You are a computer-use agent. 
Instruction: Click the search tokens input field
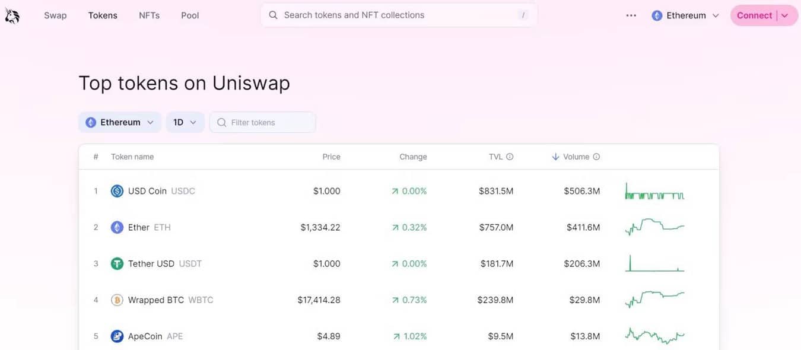click(398, 14)
